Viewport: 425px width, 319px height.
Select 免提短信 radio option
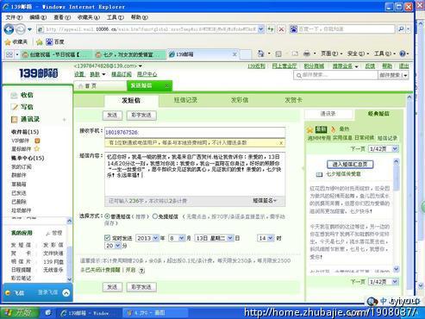tap(155, 216)
